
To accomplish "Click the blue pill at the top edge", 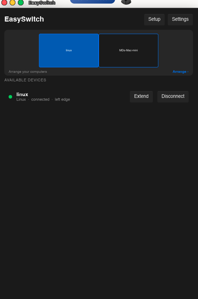I will (93, 2).
